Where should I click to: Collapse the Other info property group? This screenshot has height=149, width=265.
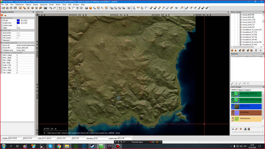click(1, 30)
